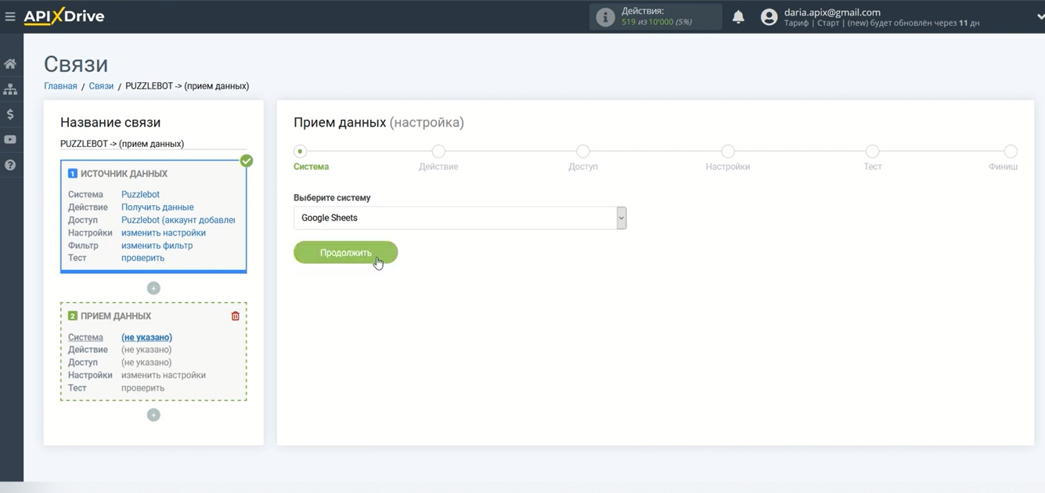Edit the connection name field
The image size is (1045, 493).
click(153, 144)
